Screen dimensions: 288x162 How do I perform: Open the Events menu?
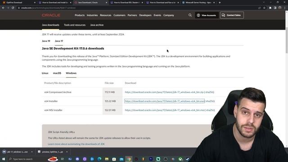157,15
